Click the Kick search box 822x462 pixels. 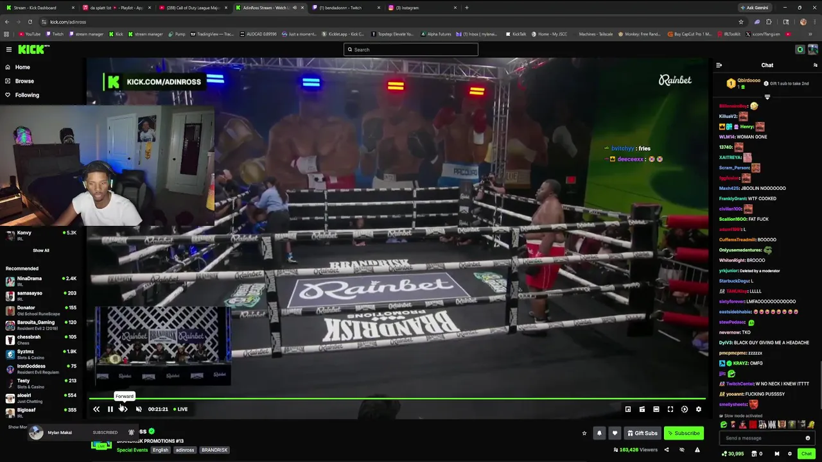click(x=411, y=49)
